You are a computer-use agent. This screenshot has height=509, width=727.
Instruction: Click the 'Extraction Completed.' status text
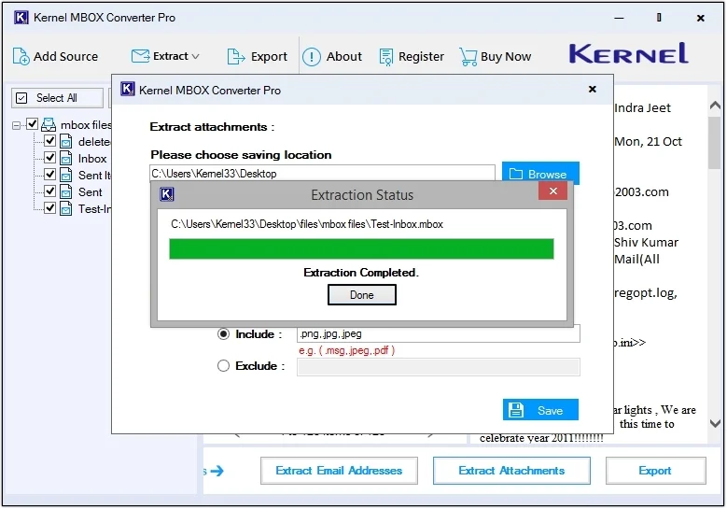point(361,273)
